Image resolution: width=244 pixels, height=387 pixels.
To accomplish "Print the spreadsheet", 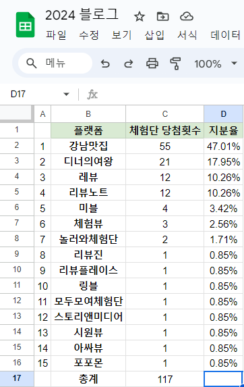I will coord(152,63).
